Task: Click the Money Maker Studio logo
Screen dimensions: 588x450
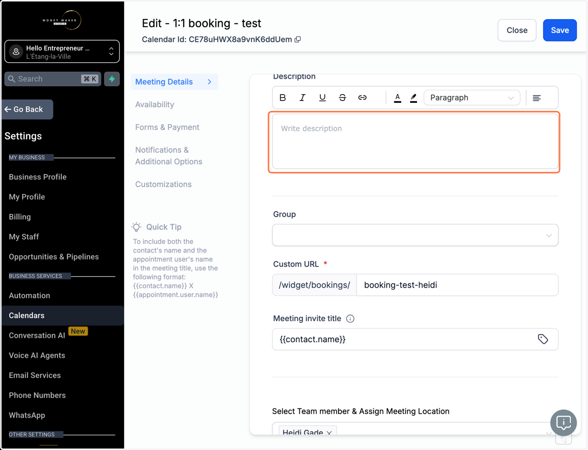Action: click(62, 21)
